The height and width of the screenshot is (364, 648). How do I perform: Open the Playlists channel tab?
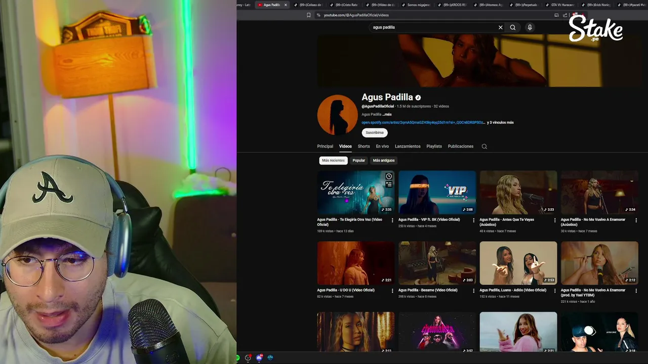point(434,147)
